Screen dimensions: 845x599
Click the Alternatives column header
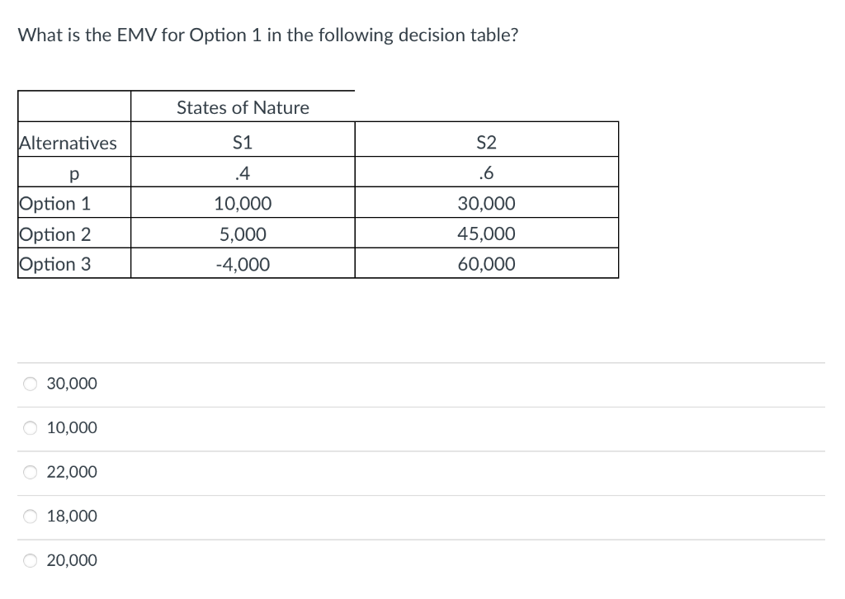pos(68,142)
